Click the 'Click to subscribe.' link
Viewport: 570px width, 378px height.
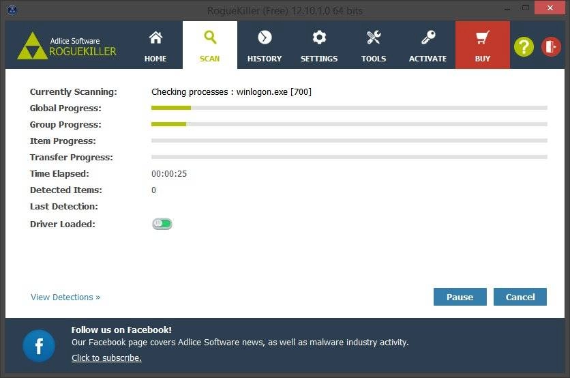coord(106,358)
